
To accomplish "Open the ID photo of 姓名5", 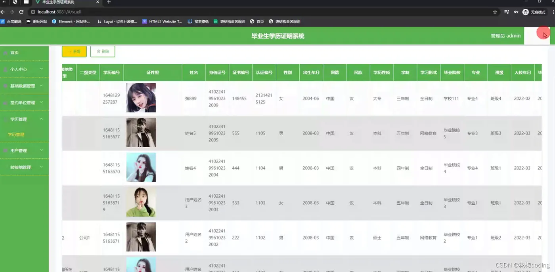I will [141, 133].
